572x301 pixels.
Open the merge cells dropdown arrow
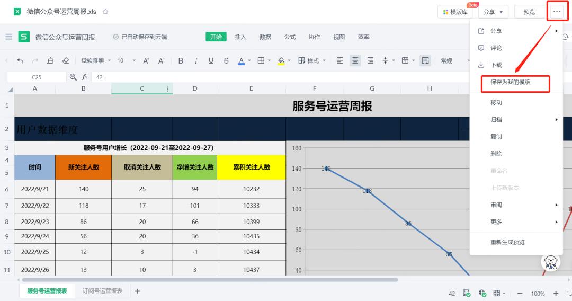413,60
